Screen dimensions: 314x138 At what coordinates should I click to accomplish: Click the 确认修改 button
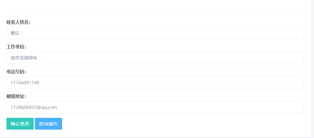point(20,124)
